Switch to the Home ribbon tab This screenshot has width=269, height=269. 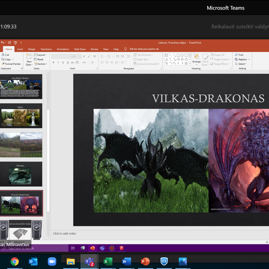(8, 49)
